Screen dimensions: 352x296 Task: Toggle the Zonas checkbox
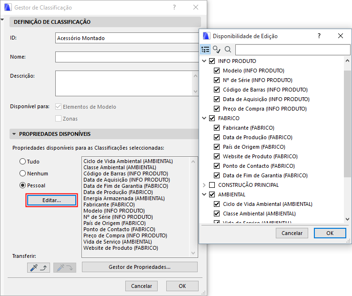click(59, 119)
